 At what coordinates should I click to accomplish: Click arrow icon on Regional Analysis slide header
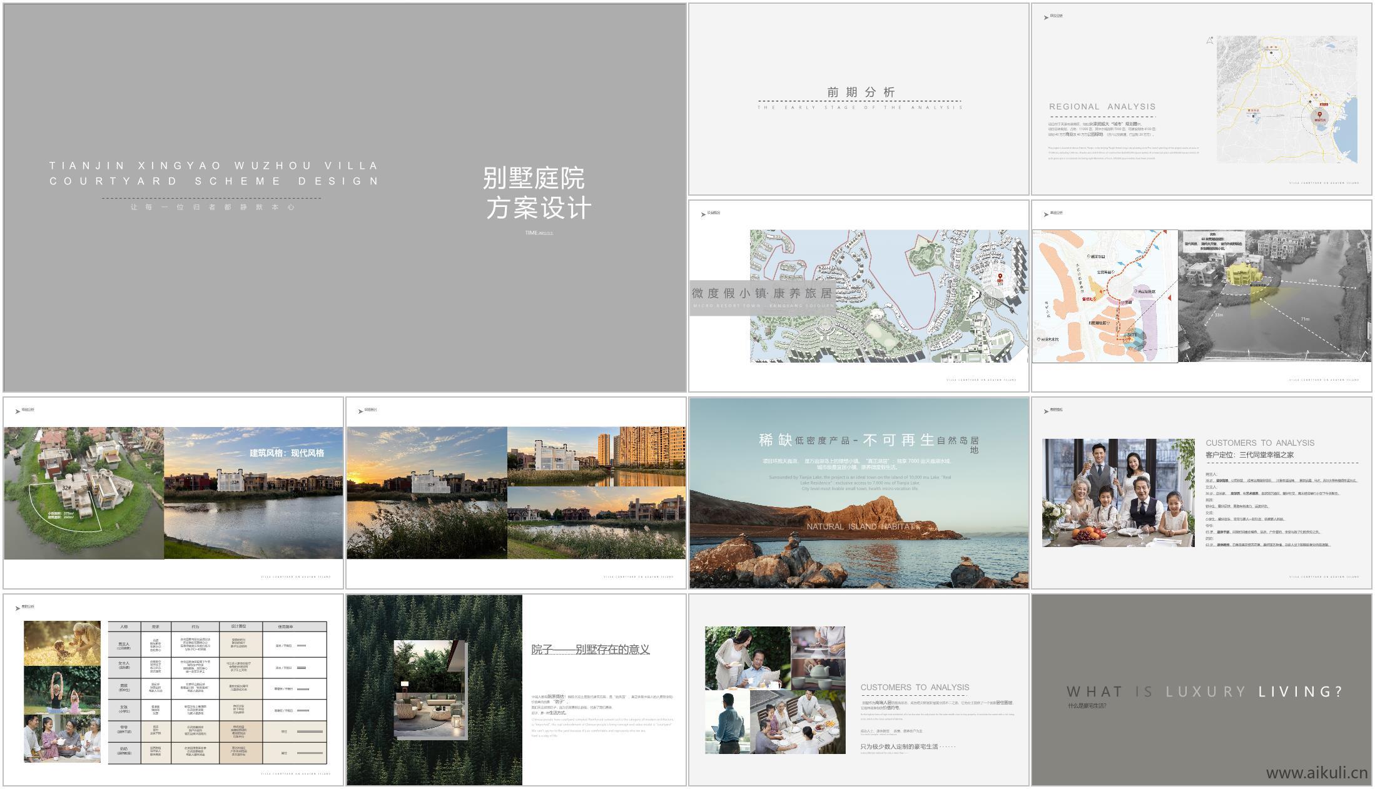[1046, 18]
